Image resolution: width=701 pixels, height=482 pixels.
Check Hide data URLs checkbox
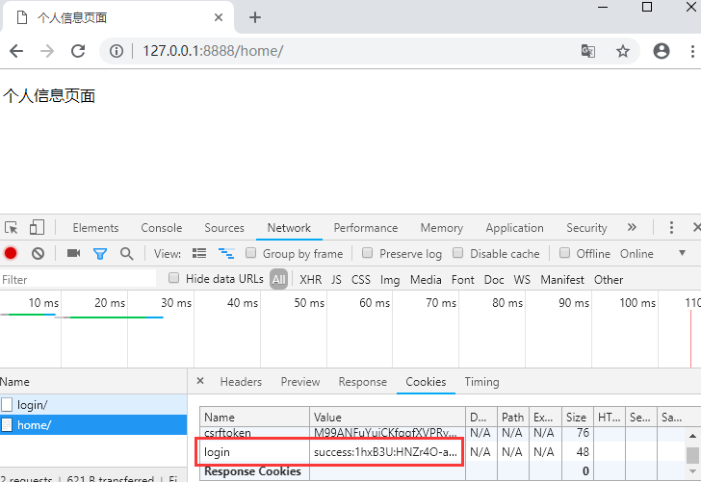173,278
